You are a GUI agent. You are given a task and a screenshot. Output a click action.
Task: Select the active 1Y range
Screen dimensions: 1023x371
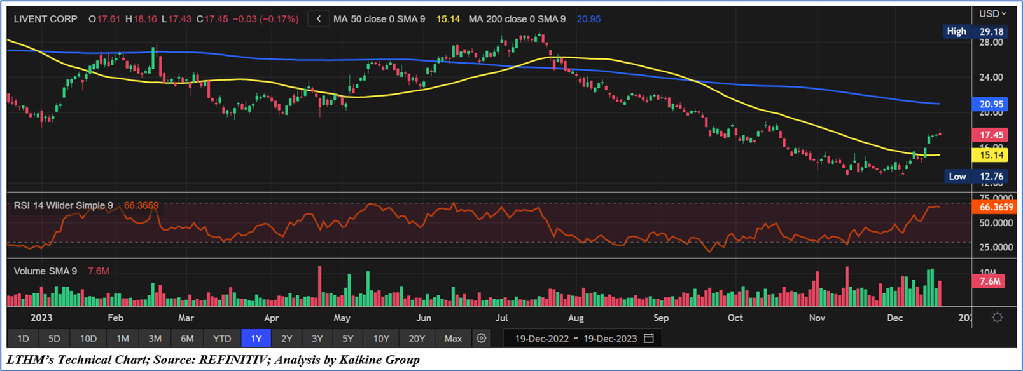[256, 338]
